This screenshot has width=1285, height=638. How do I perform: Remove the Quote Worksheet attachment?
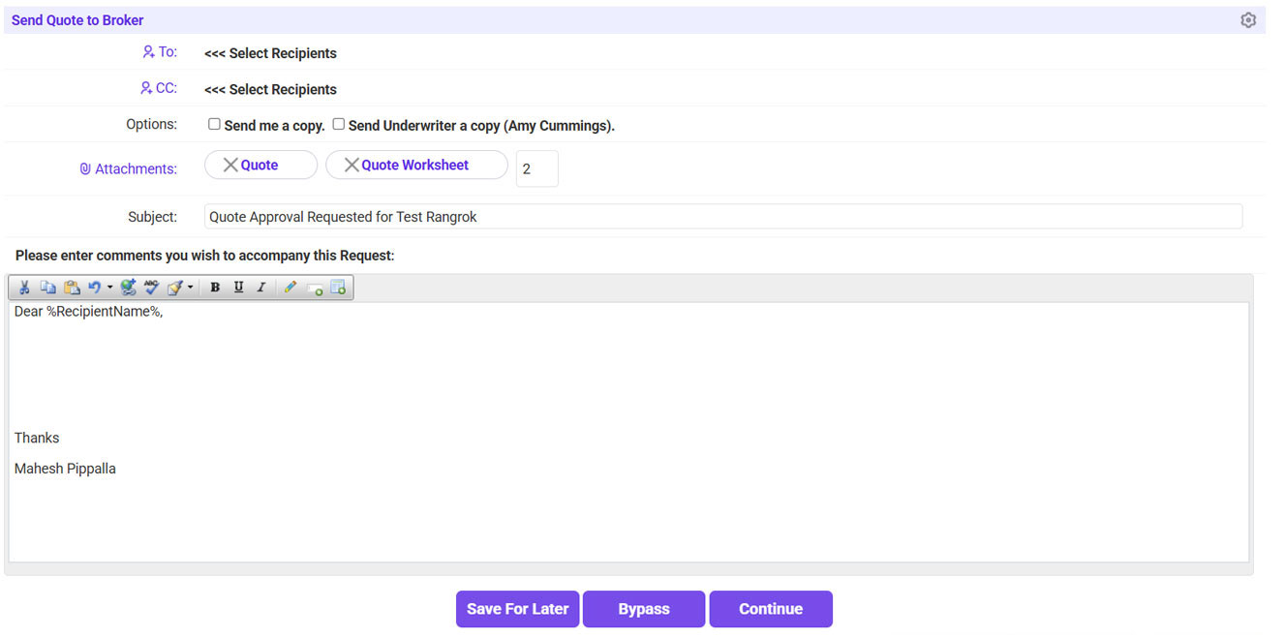352,166
